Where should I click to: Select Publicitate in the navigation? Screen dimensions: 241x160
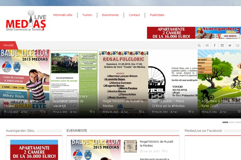click(157, 15)
